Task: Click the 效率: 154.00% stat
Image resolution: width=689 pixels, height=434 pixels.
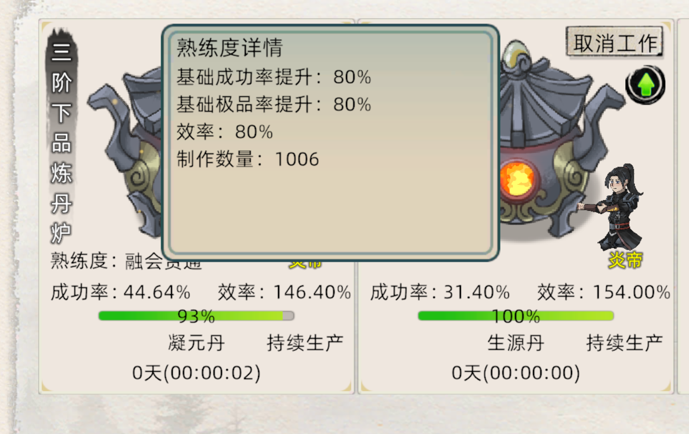Action: tap(603, 292)
